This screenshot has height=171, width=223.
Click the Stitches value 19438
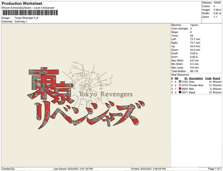pos(217,3)
